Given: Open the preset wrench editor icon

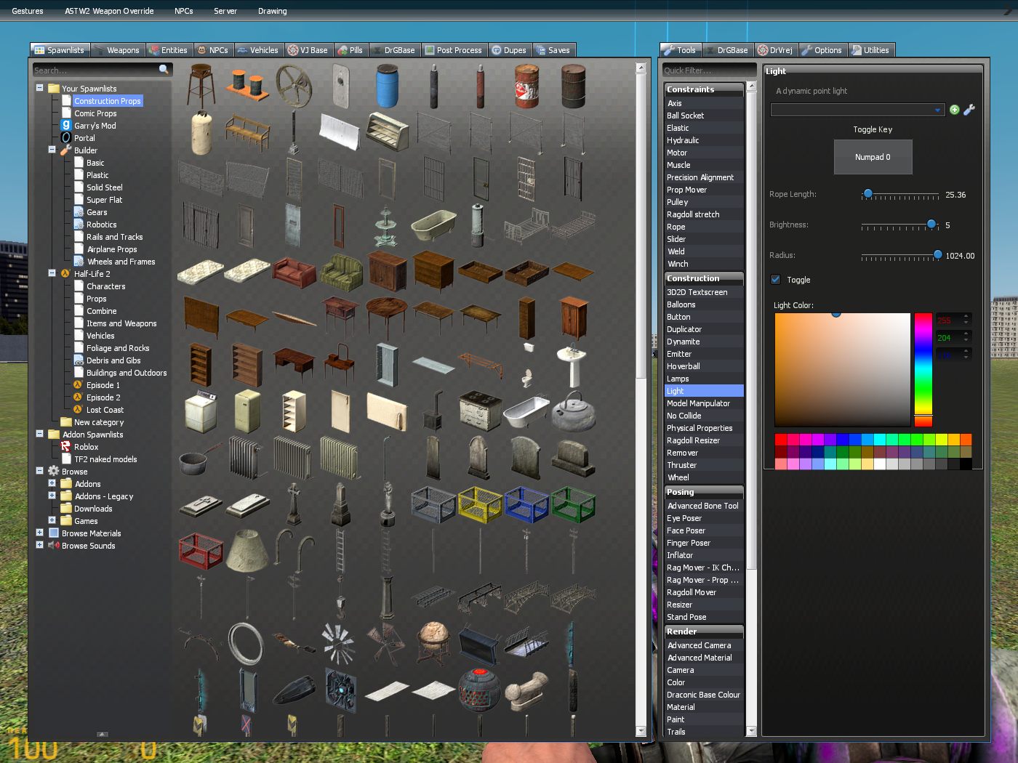Looking at the screenshot, I should 969,110.
